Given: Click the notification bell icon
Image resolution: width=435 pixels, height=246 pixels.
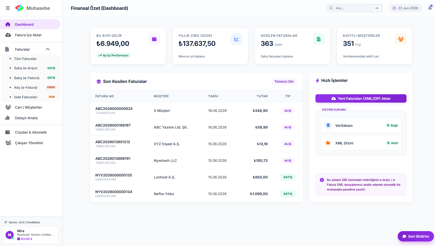Looking at the screenshot, I should [430, 8].
